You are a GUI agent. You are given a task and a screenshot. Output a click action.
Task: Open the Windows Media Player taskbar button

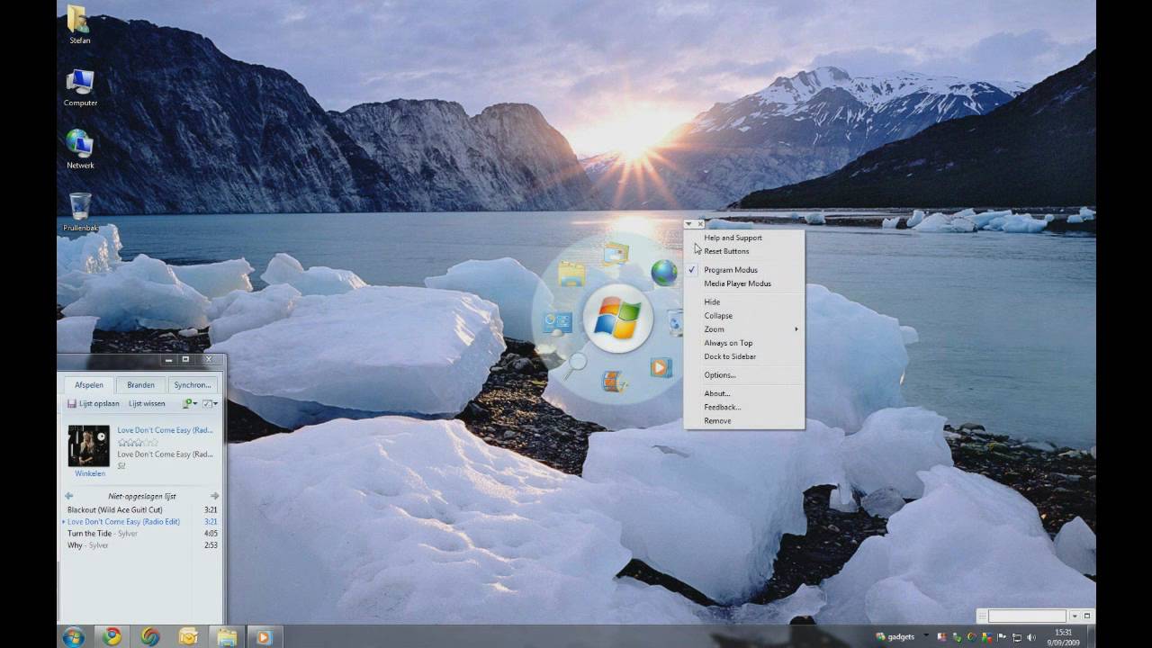264,637
